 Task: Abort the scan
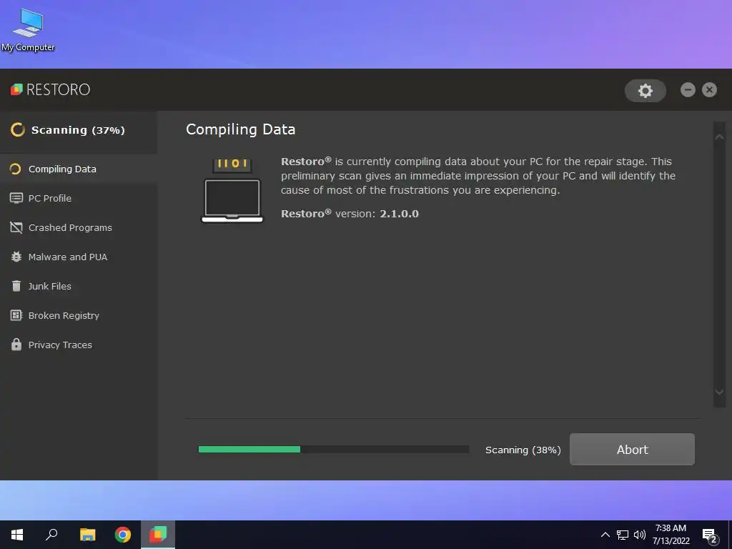[x=632, y=449]
